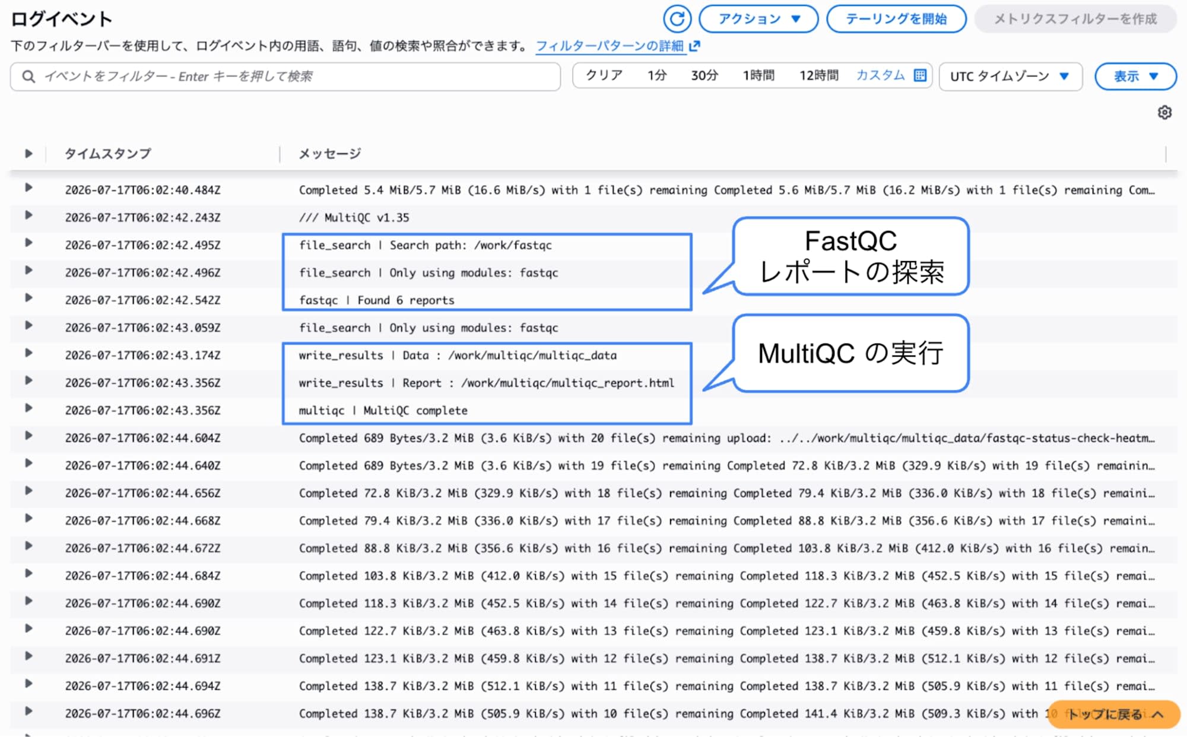Expand the 06:02:44.696Z log row
The height and width of the screenshot is (737, 1187).
[28, 711]
